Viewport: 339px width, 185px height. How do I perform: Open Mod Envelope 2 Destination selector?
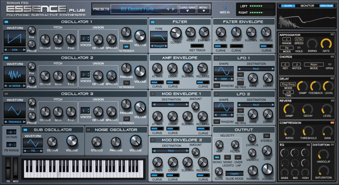[x=170, y=151]
